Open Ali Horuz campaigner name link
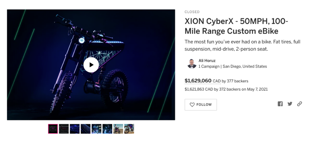Screen dimensions: 324x141 point(207,61)
